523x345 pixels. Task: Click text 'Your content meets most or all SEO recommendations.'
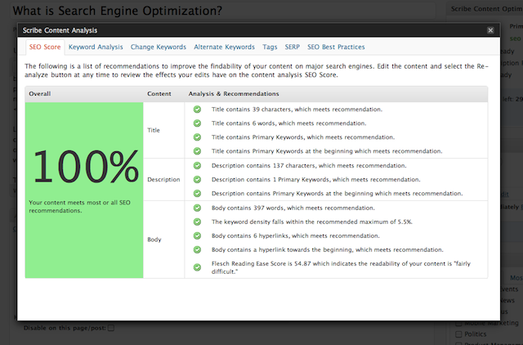(79, 207)
